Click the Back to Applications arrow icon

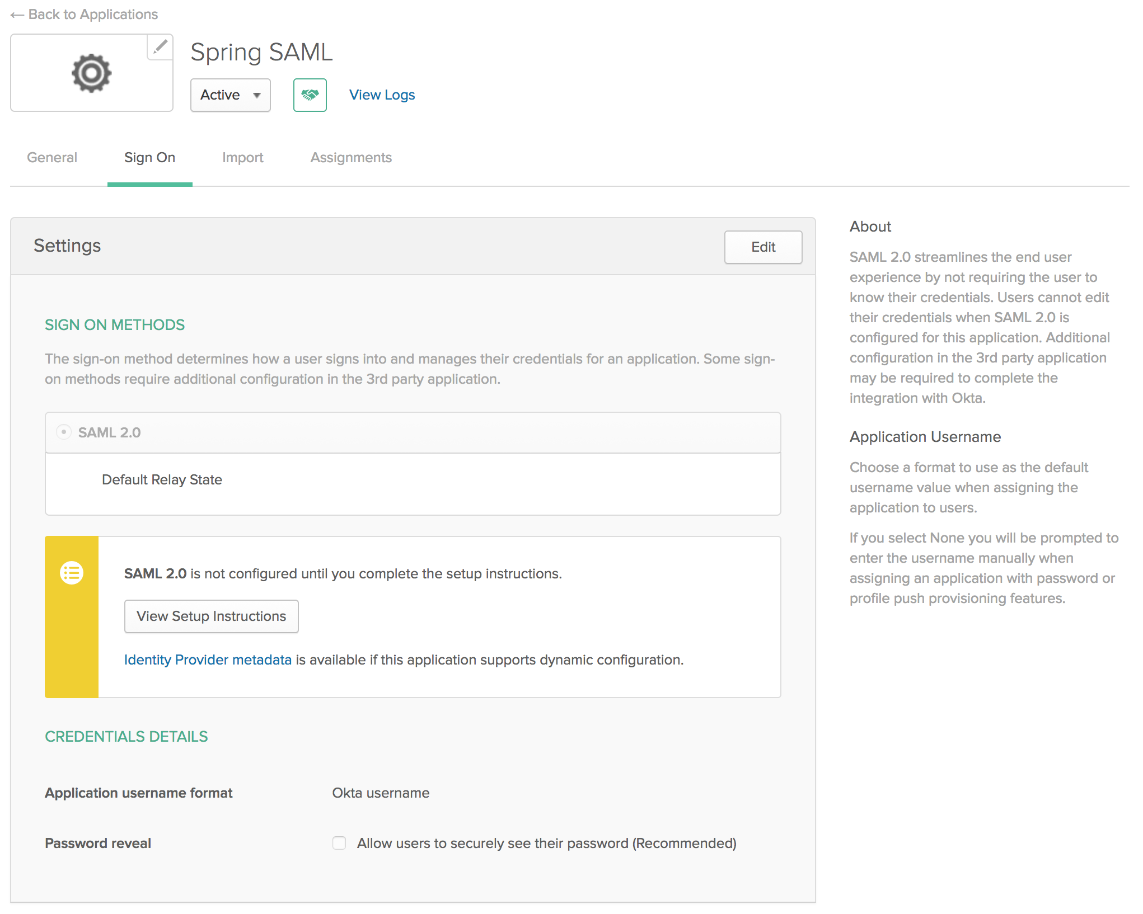[16, 14]
